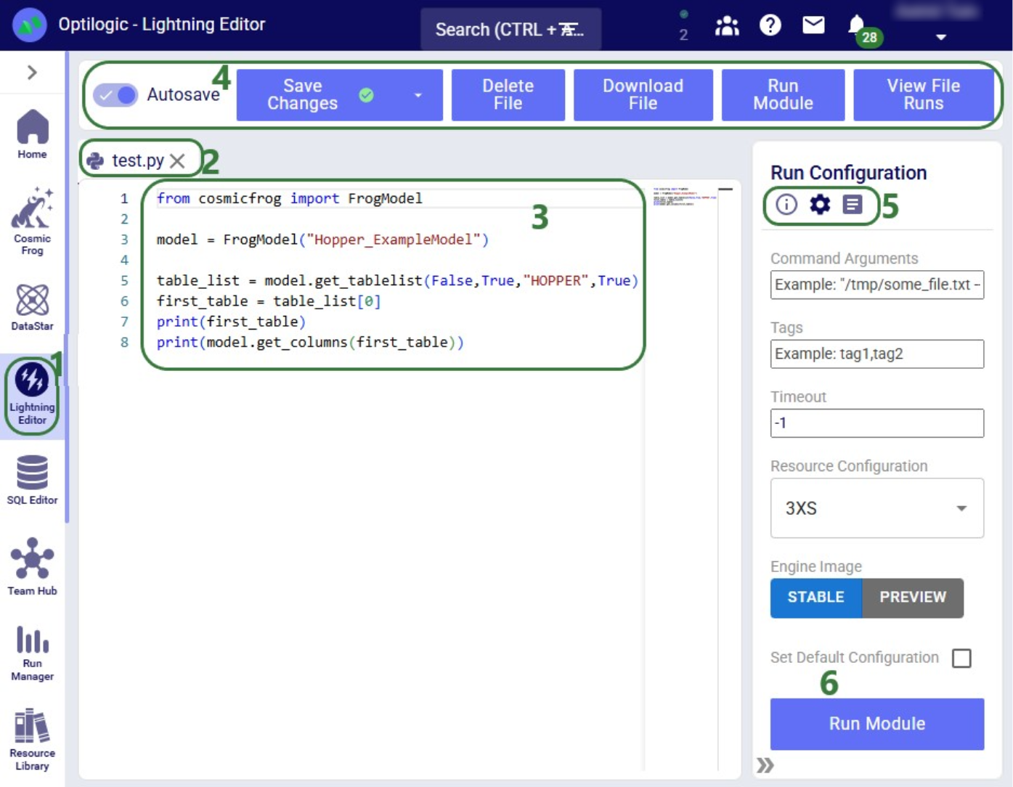
Task: Select the STABLE engine image
Action: click(815, 598)
